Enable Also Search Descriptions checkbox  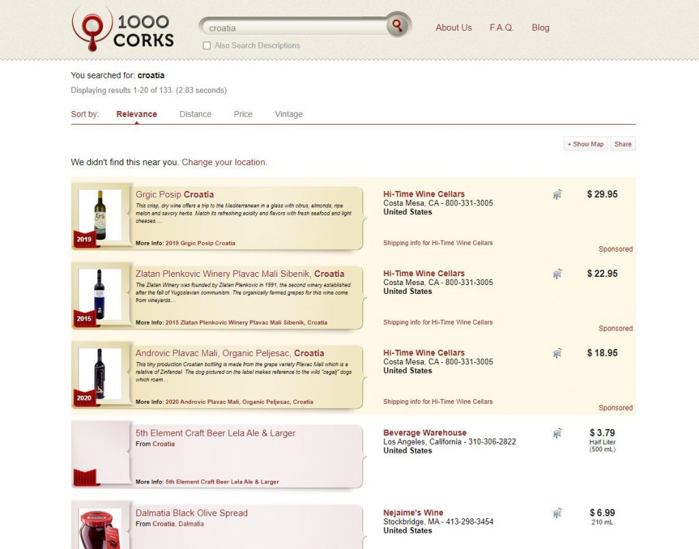[x=207, y=46]
